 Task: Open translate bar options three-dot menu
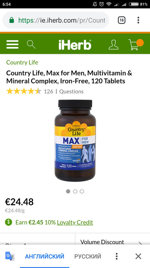(x=116, y=256)
